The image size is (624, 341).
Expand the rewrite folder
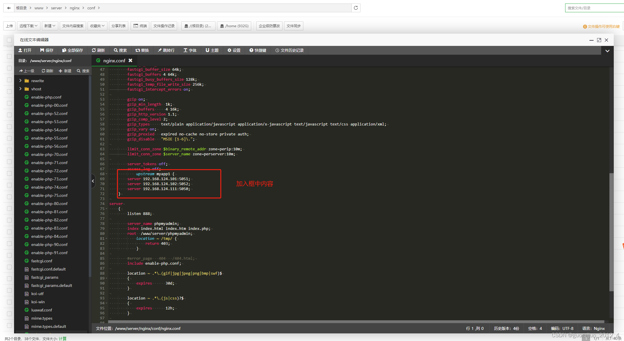tap(20, 80)
